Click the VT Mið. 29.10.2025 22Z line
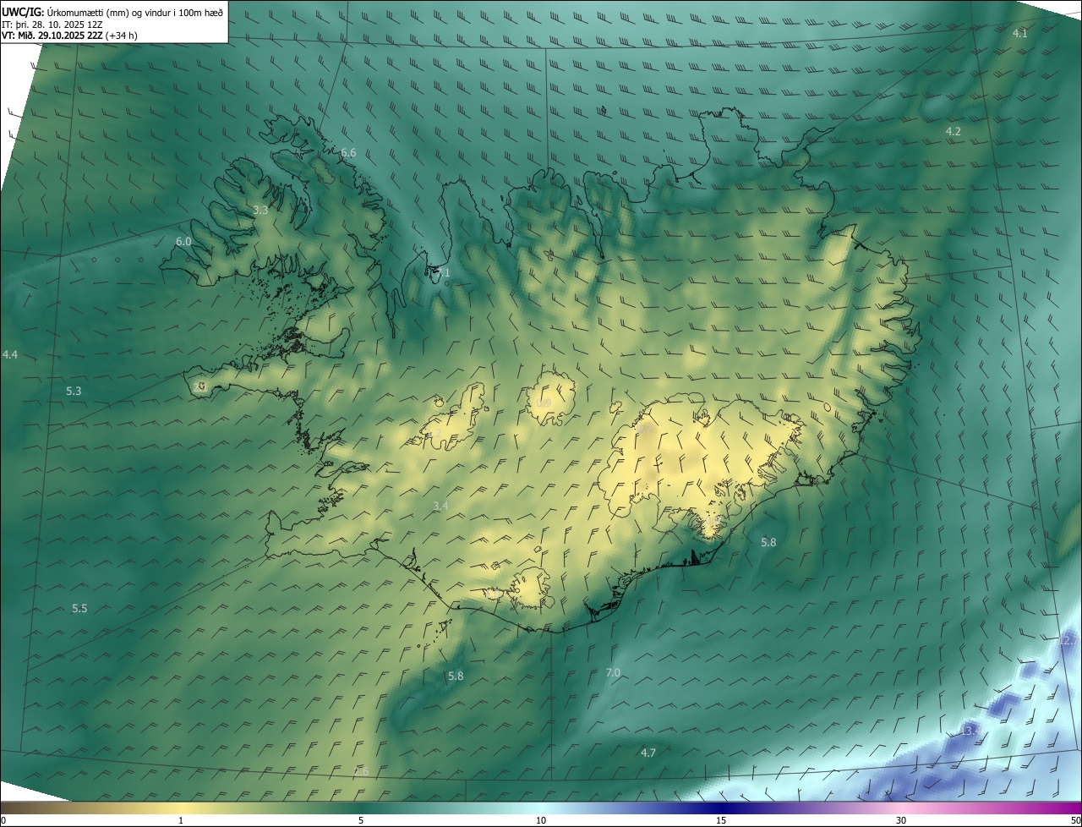Image resolution: width=1082 pixels, height=827 pixels. [69, 36]
